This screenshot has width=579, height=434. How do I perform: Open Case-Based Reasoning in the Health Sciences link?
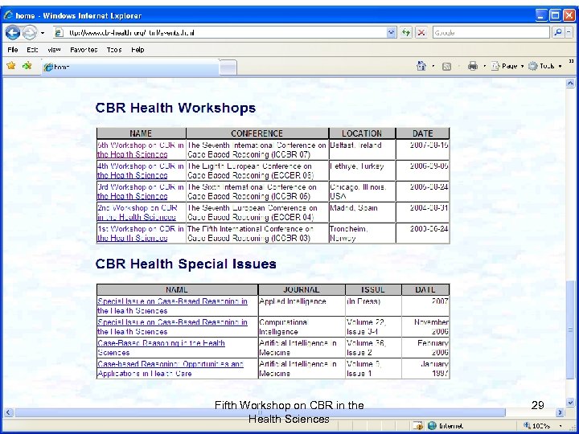pos(161,348)
